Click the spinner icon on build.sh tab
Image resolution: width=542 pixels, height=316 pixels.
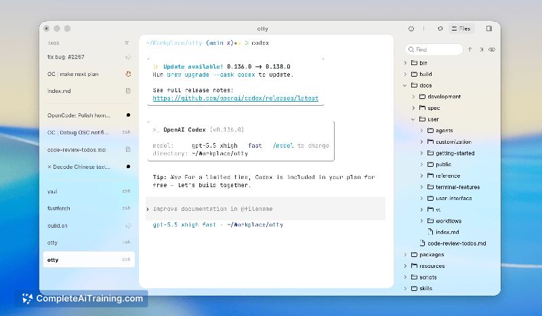(x=128, y=226)
